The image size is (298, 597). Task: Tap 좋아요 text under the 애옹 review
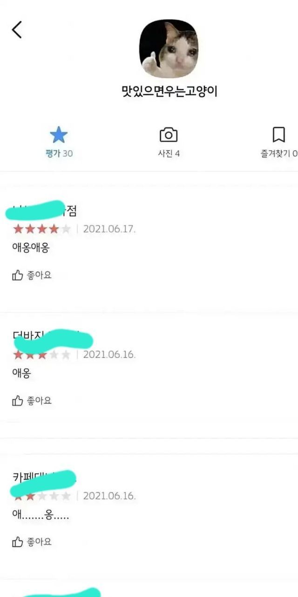[x=39, y=401]
